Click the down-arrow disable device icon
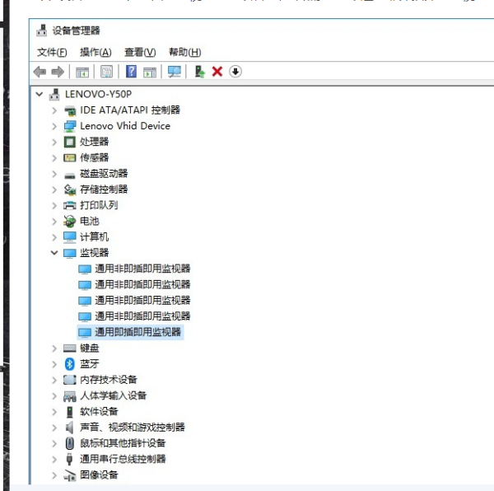 [235, 72]
